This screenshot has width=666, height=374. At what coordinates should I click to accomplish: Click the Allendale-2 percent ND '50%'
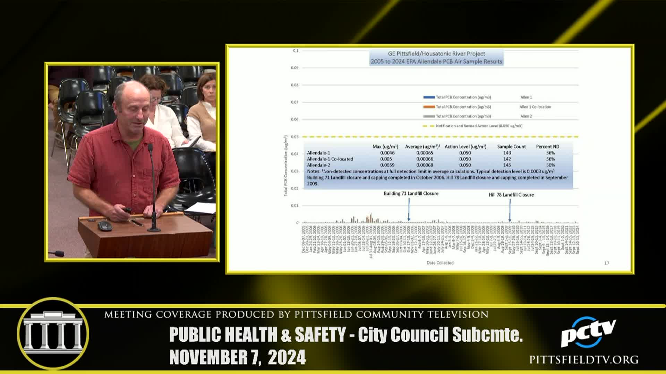tap(550, 165)
